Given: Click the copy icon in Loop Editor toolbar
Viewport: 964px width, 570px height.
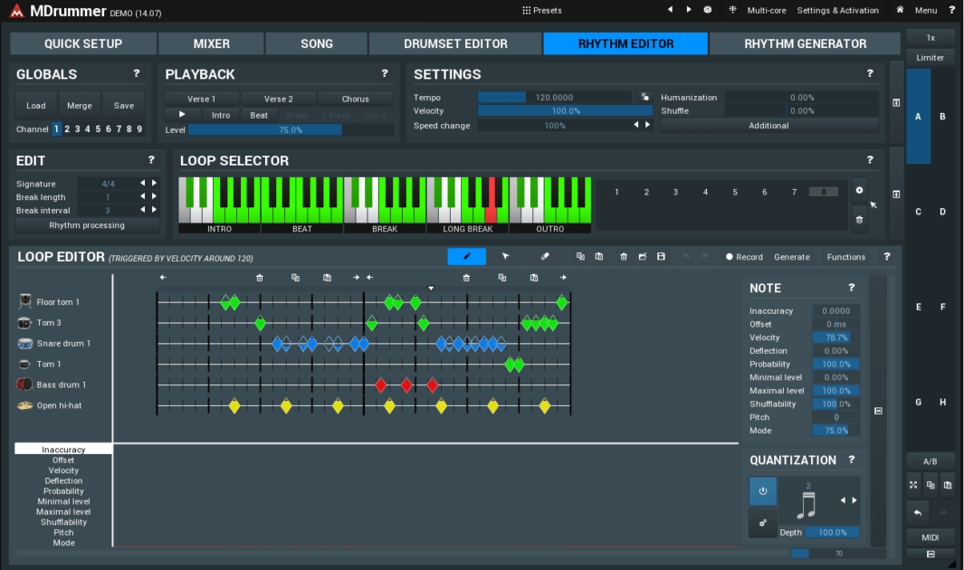Looking at the screenshot, I should (x=580, y=256).
